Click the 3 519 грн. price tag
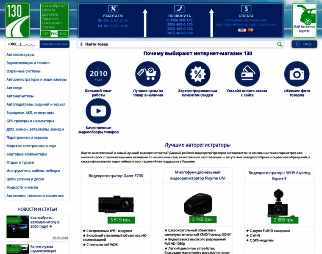This screenshot has width=322, height=254. 121,220
